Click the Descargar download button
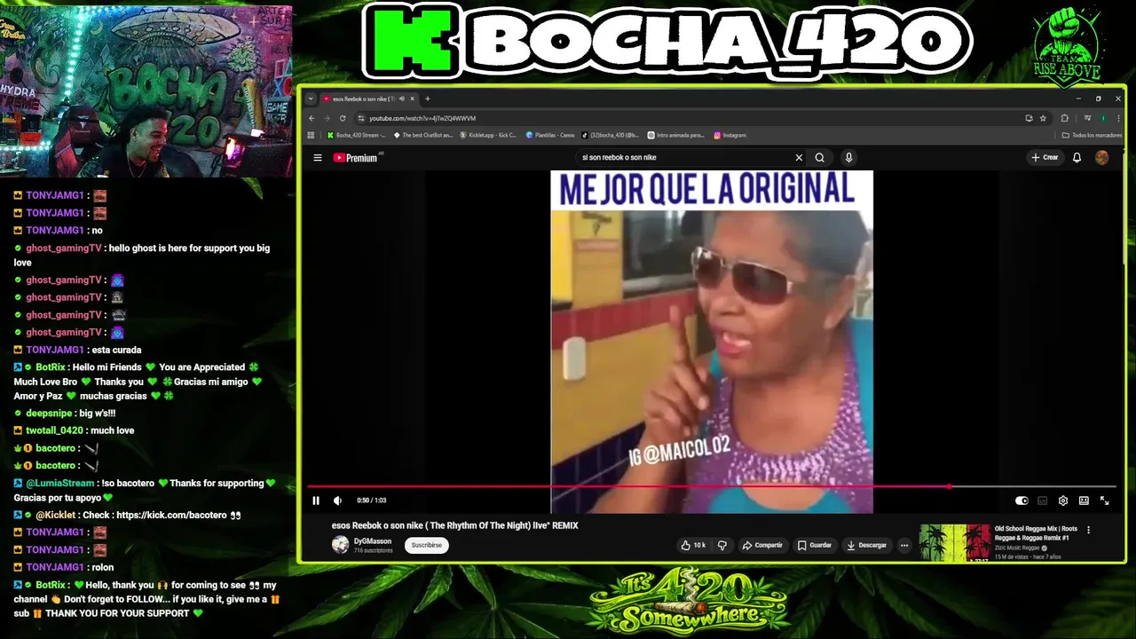 tap(866, 545)
